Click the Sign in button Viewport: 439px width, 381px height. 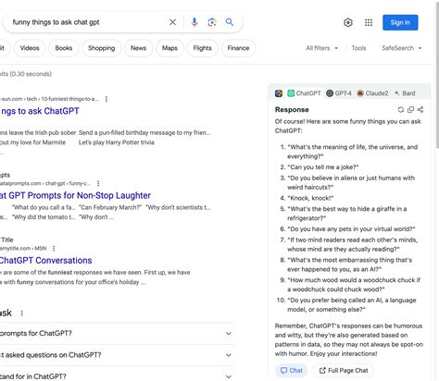click(400, 22)
